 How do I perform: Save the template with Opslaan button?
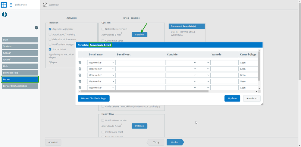[232, 99]
